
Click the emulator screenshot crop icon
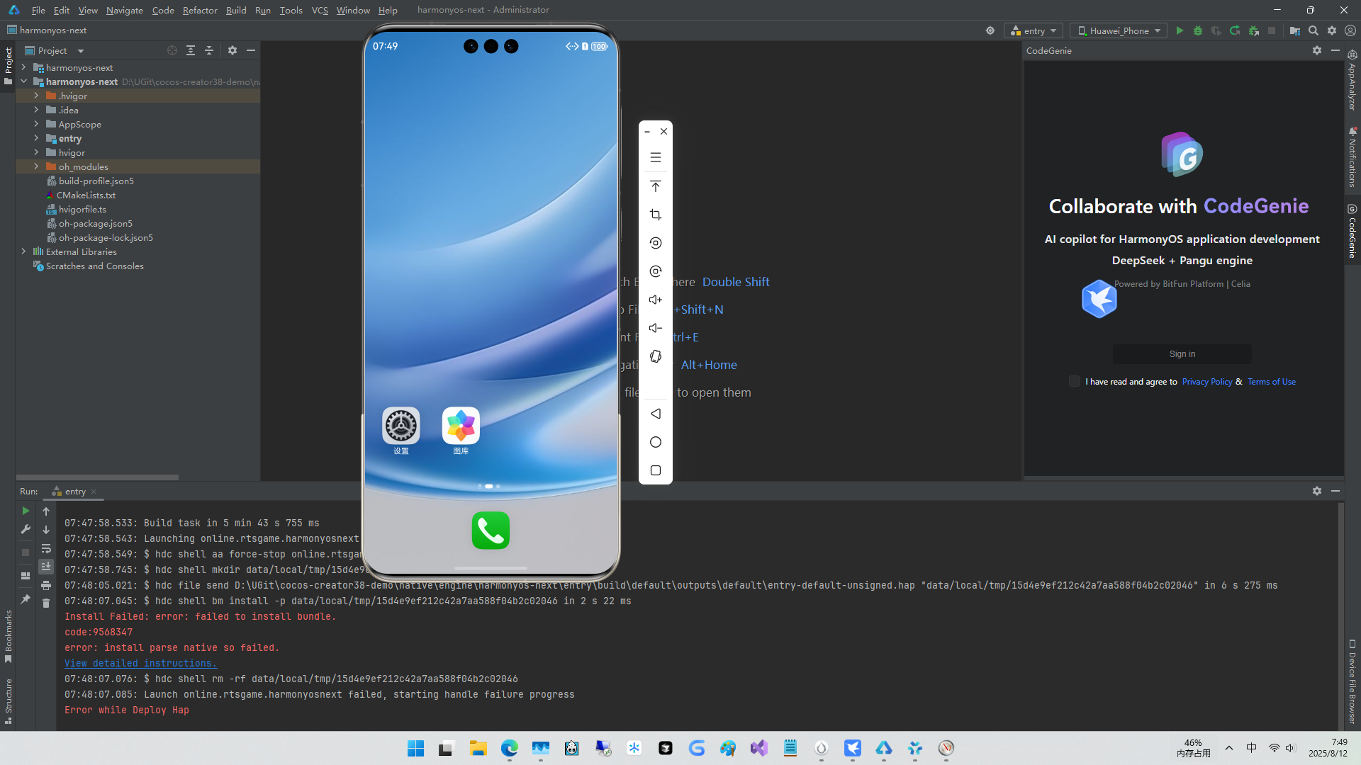[655, 215]
